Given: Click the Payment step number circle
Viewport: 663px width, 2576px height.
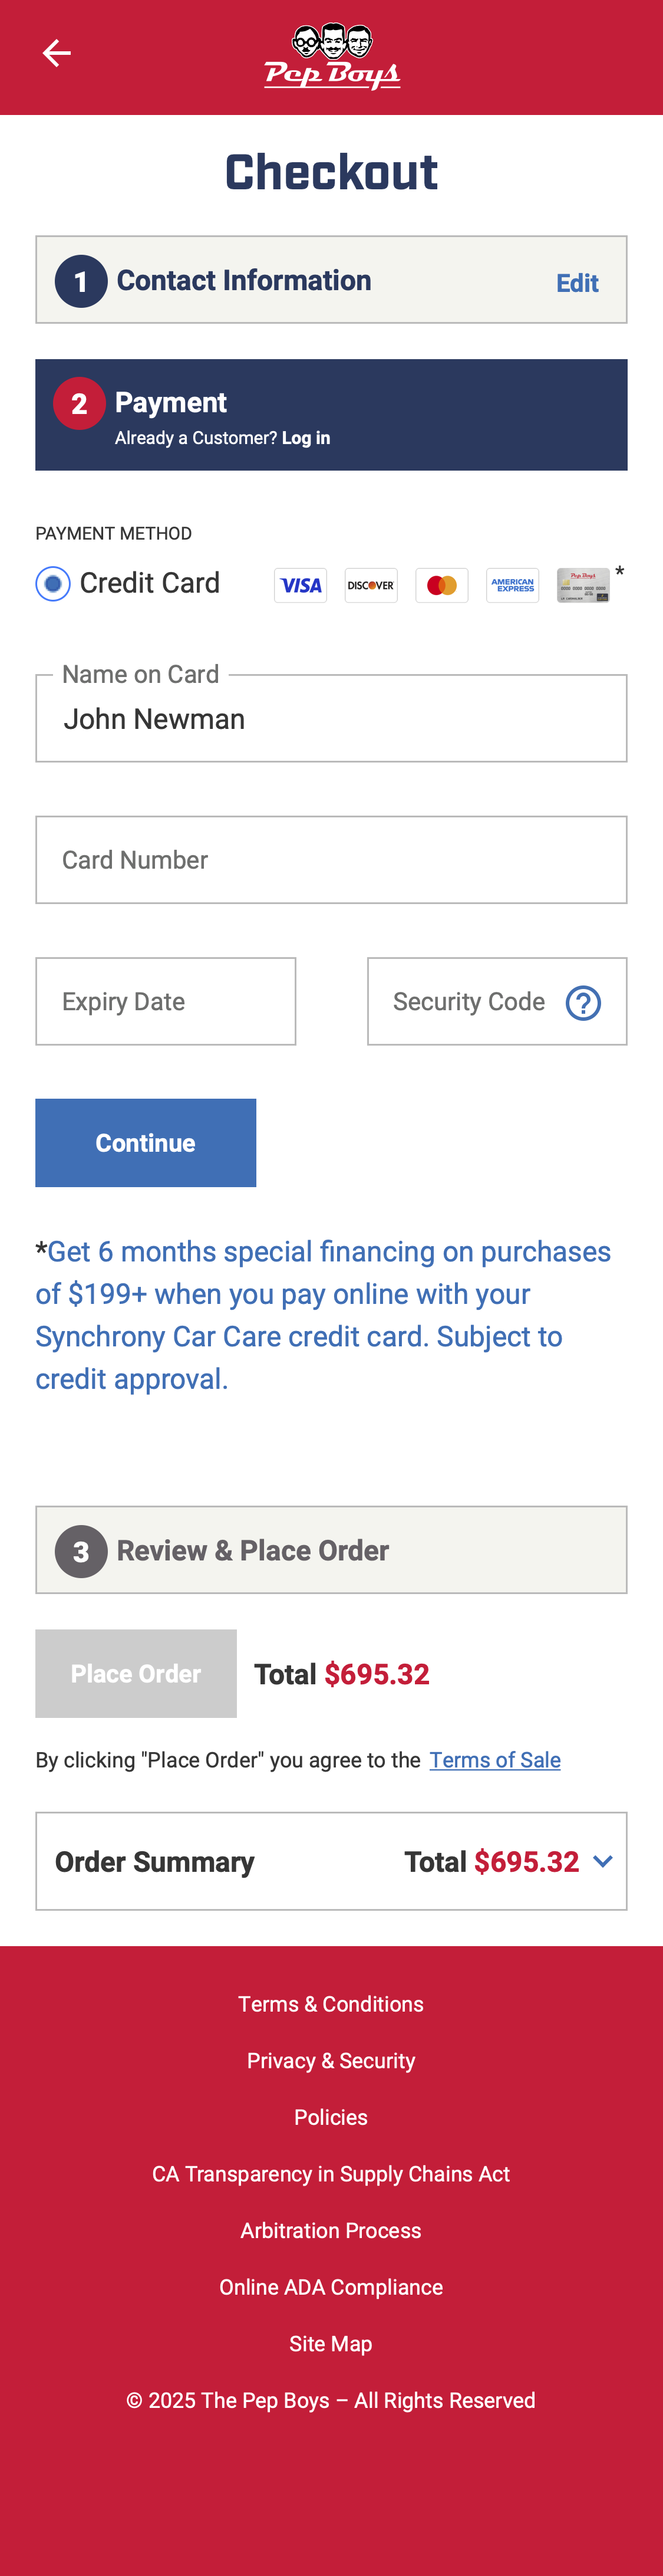Looking at the screenshot, I should [x=81, y=403].
